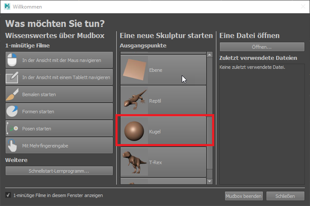Screen dimensions: 310x206
Task: Play the 'Posen starten' film
Action: 59,129
